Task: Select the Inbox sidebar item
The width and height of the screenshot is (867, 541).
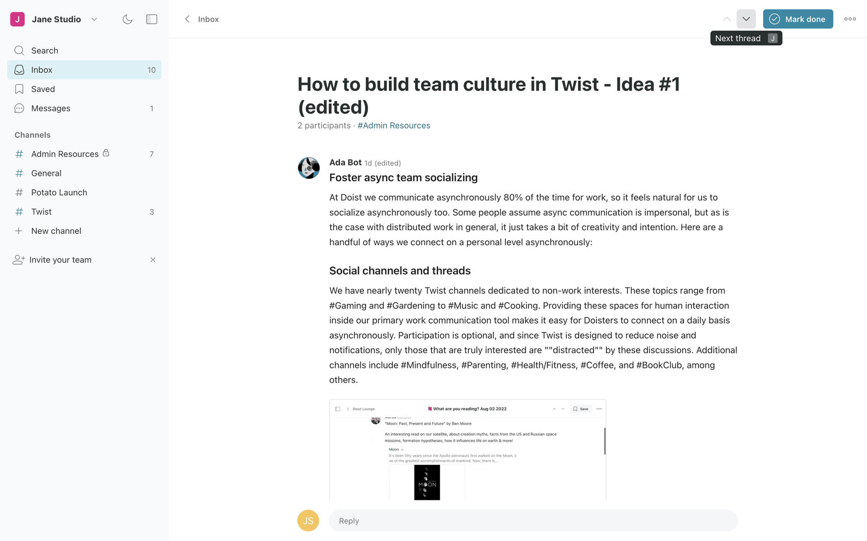Action: pos(84,70)
